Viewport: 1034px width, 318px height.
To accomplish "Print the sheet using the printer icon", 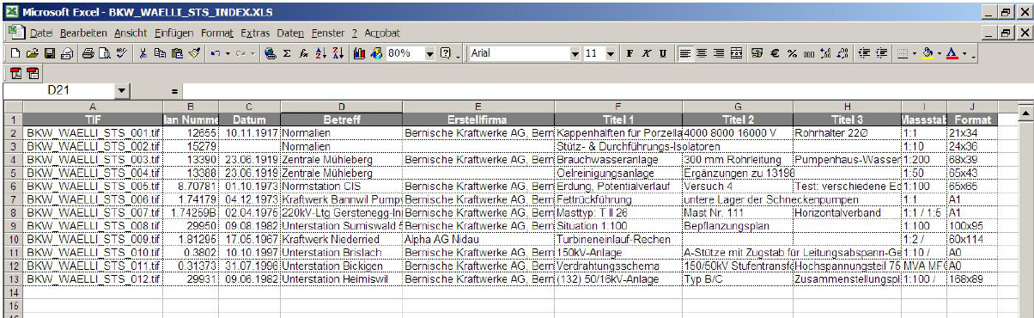I will coord(88,53).
